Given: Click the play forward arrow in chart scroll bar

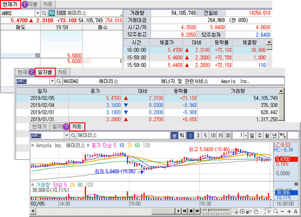Looking at the screenshot, I should 178,211.
